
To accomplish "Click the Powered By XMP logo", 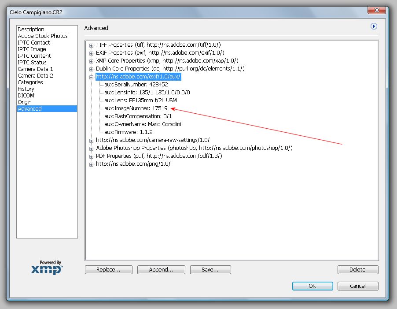I will click(x=47, y=268).
